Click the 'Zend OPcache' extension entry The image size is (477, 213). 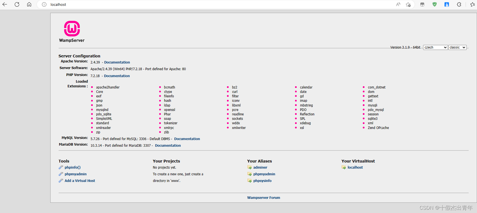378,128
